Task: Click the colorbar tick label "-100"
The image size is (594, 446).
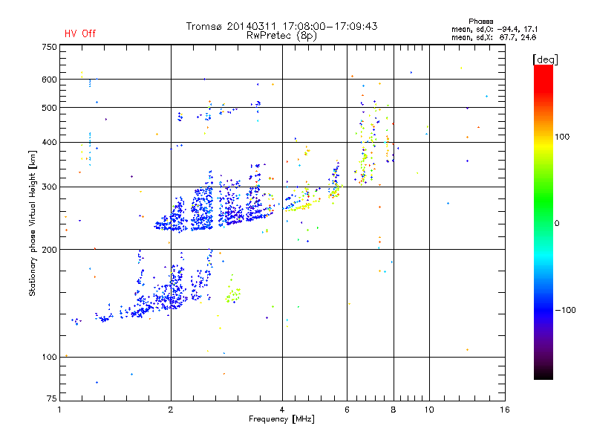Action: [x=565, y=310]
